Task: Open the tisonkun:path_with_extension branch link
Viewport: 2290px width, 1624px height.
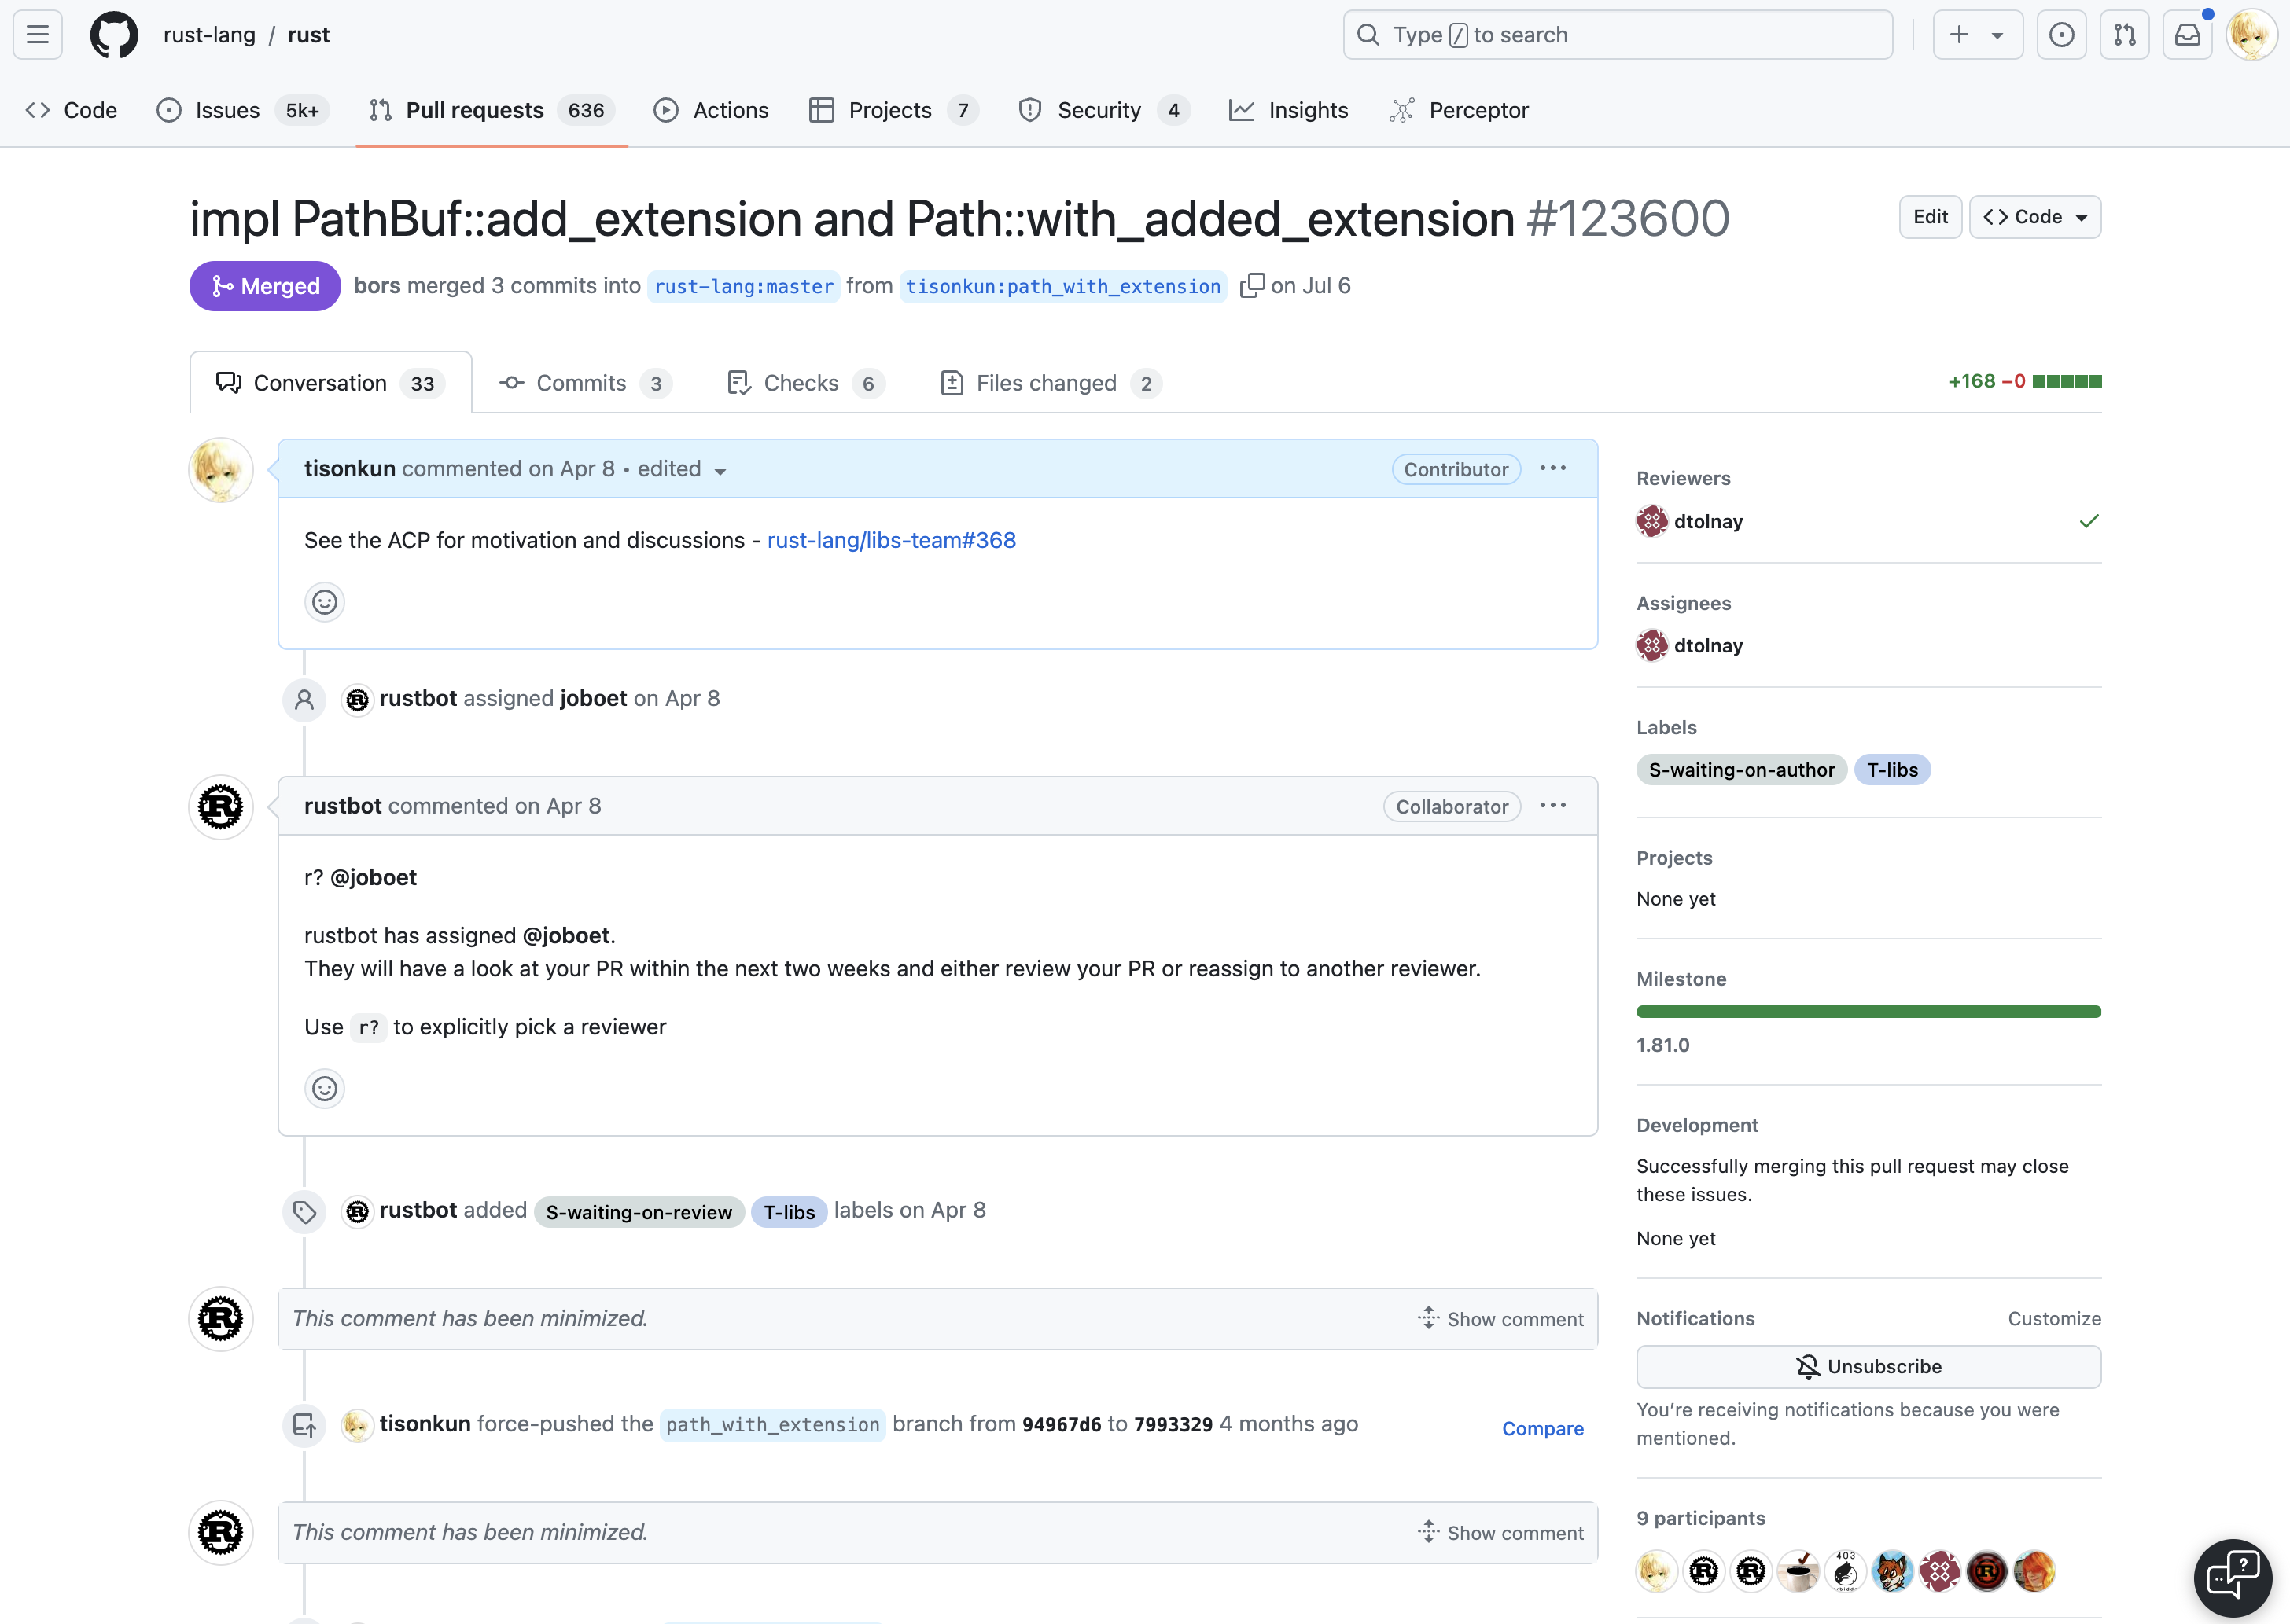Action: [x=1062, y=287]
